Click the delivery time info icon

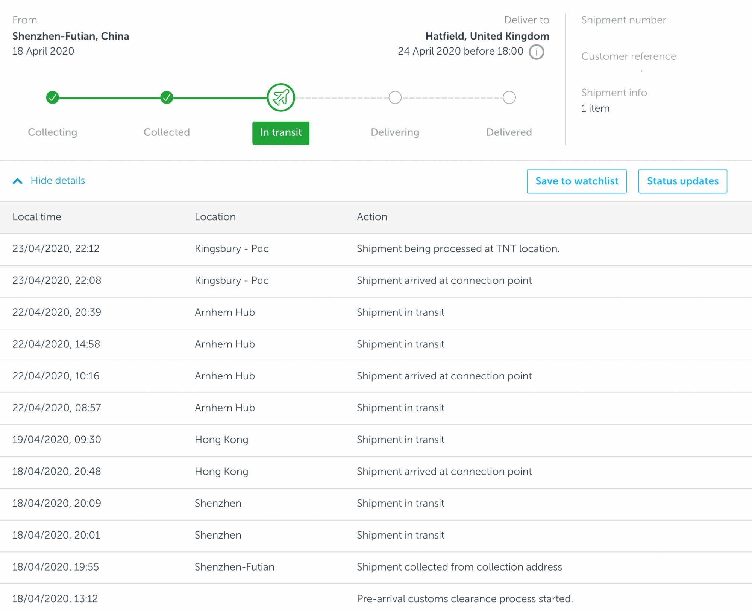[536, 52]
